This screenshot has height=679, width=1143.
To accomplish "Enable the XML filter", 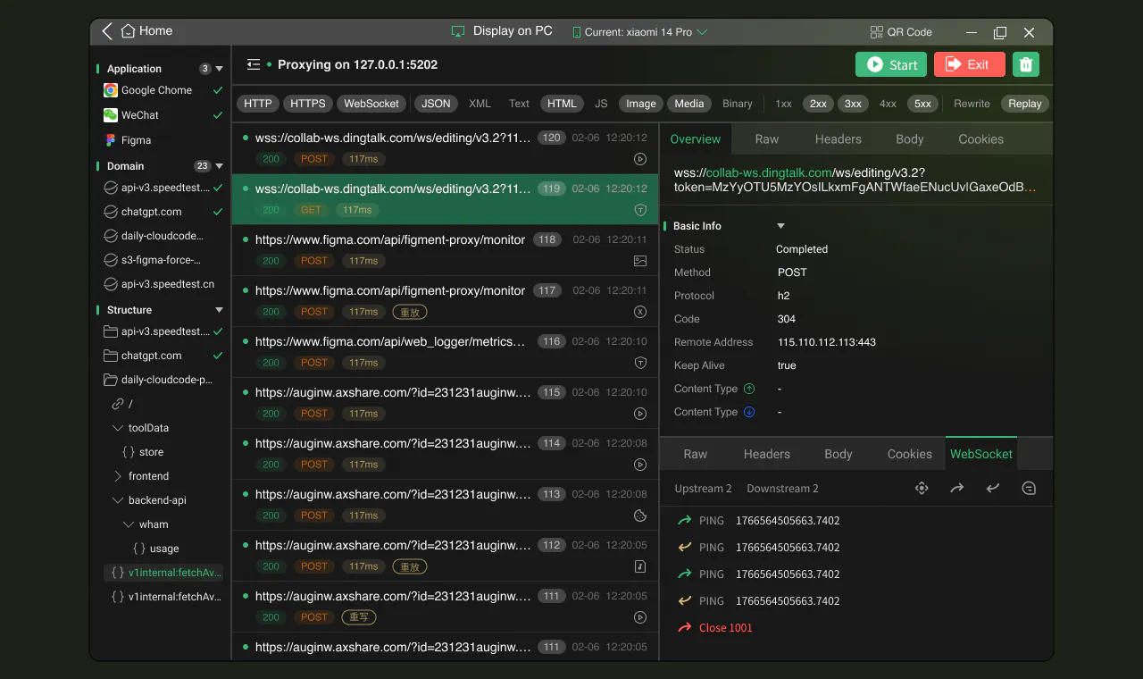I will click(x=480, y=104).
